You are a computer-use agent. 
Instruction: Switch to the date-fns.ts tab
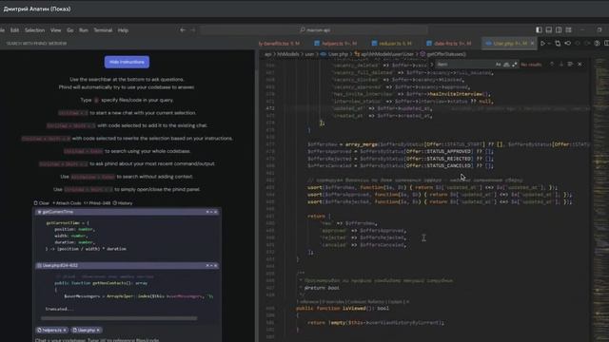(x=448, y=44)
